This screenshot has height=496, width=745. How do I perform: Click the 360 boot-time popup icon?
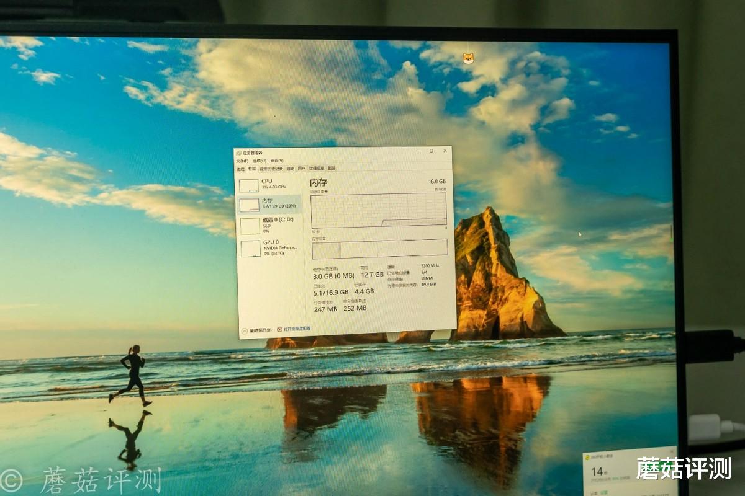click(588, 458)
